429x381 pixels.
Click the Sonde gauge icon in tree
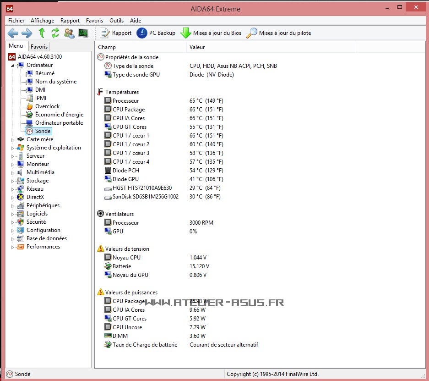(x=30, y=131)
